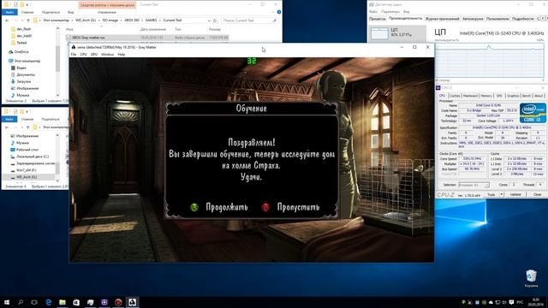Click search magnifier icon in Explorer search box

coord(275,21)
